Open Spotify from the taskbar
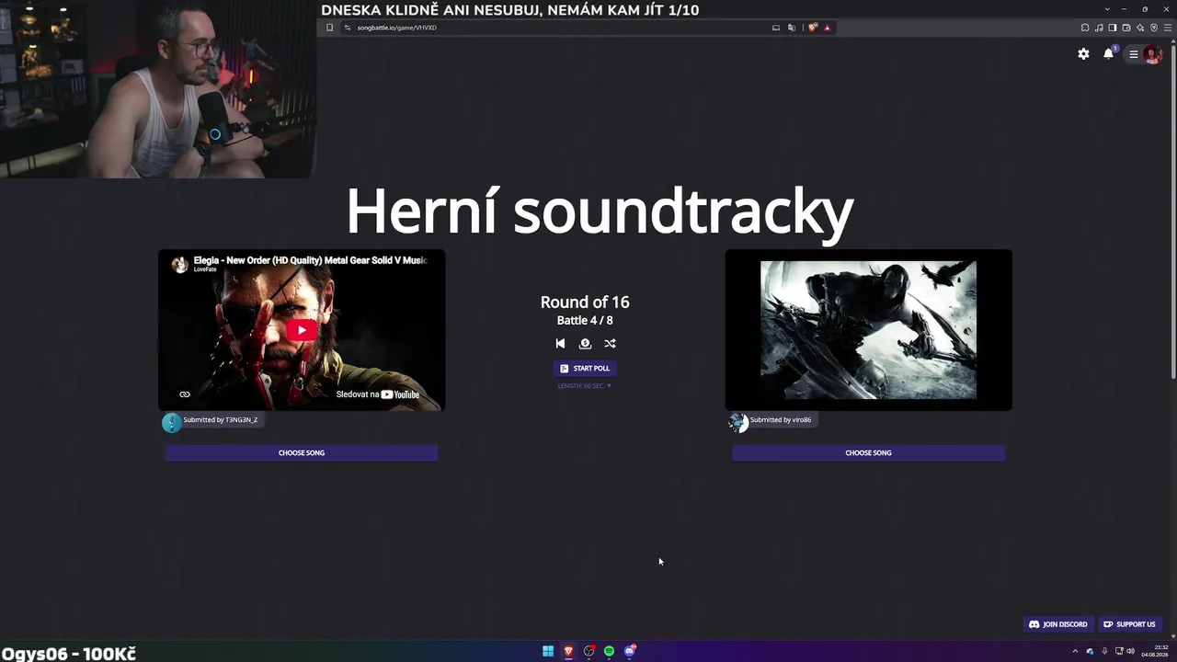 click(x=609, y=651)
